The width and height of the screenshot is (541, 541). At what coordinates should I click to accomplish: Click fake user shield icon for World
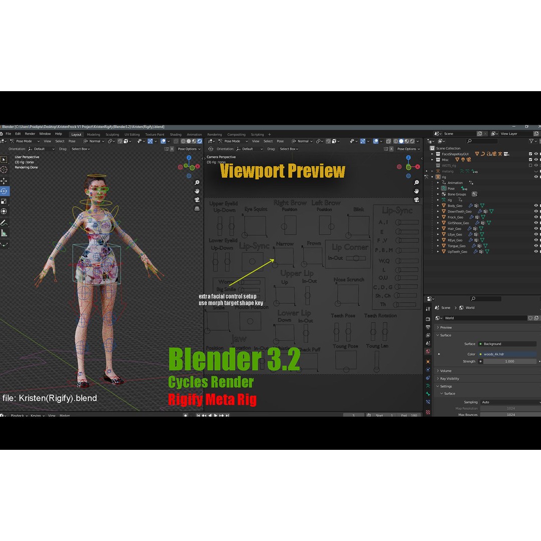pos(530,318)
